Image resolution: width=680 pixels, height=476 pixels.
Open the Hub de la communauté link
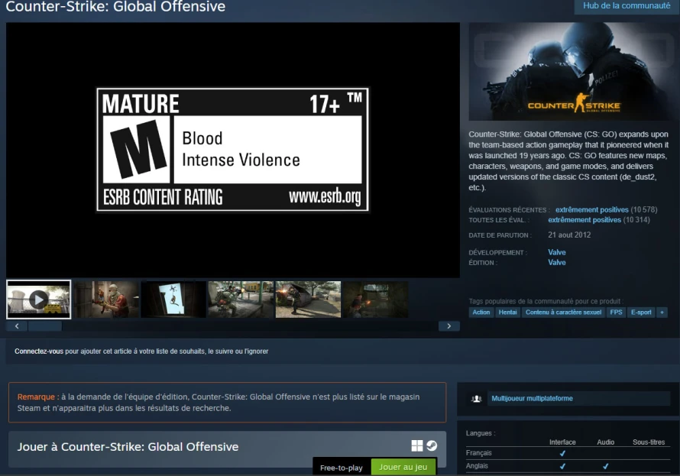coord(627,6)
